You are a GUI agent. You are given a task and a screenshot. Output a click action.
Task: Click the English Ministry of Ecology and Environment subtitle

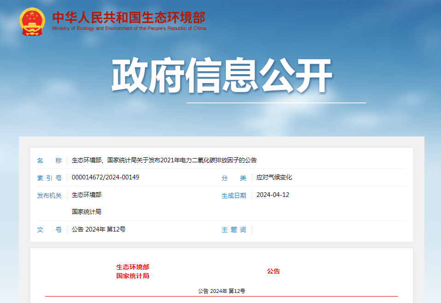129,29
